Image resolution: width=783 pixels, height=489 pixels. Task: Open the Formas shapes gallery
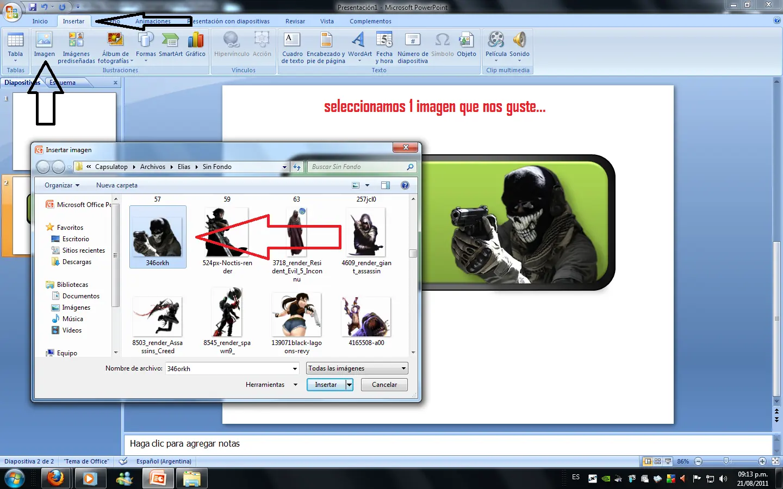pos(146,46)
